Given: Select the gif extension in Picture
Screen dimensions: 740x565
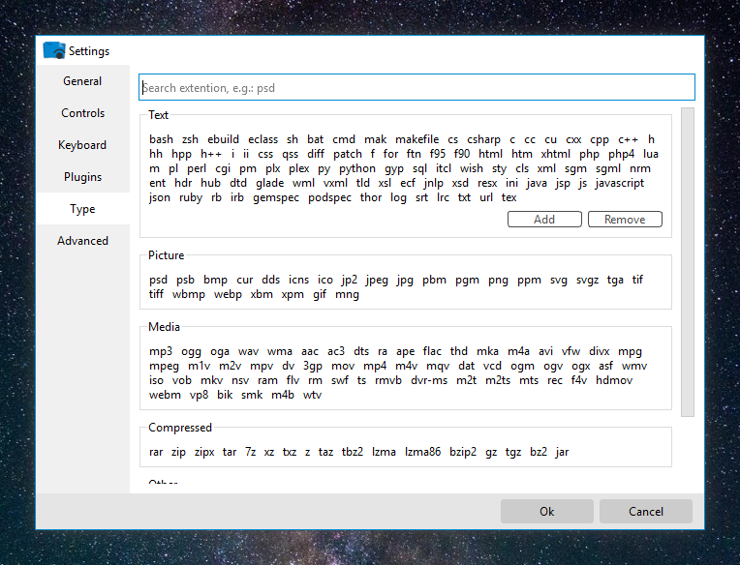Looking at the screenshot, I should pyautogui.click(x=320, y=294).
